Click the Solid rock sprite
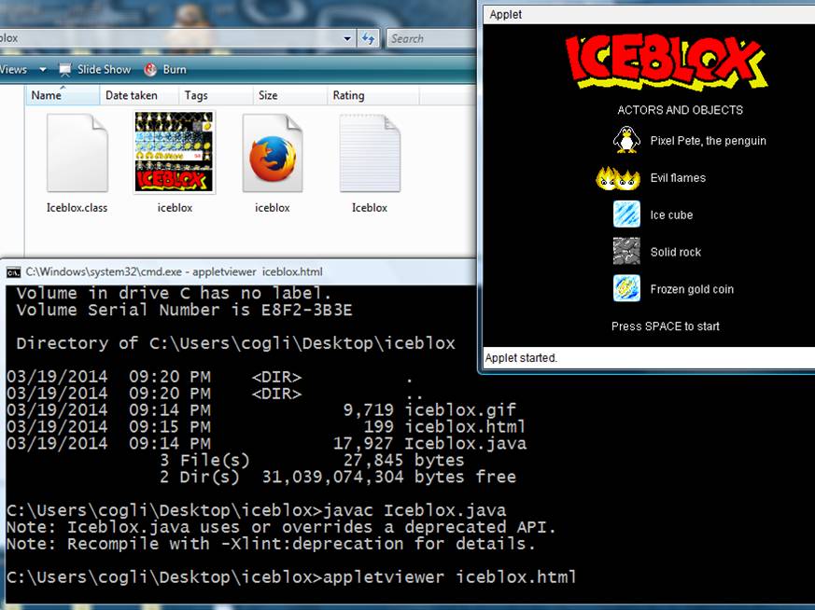Viewport: 815px width, 610px height. click(626, 251)
